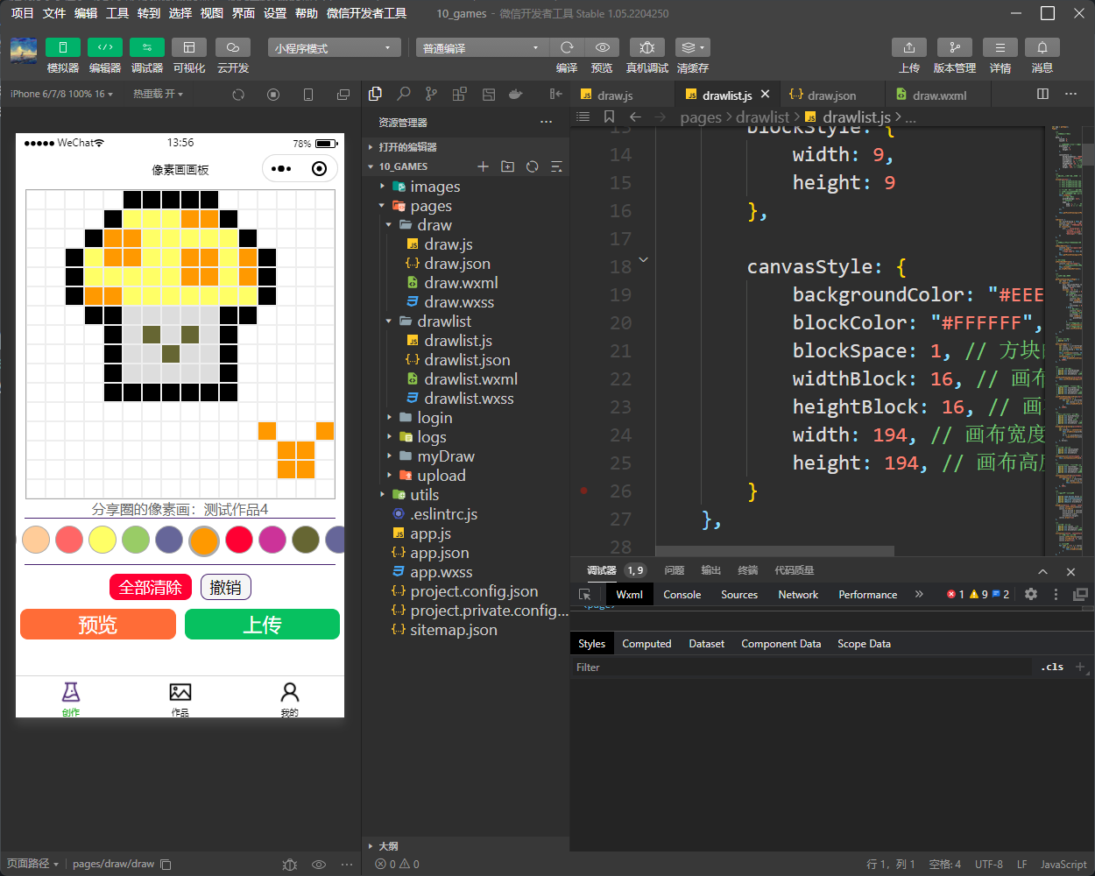This screenshot has height=876, width=1095.
Task: Click the Simulator toolbar icon
Action: [62, 47]
